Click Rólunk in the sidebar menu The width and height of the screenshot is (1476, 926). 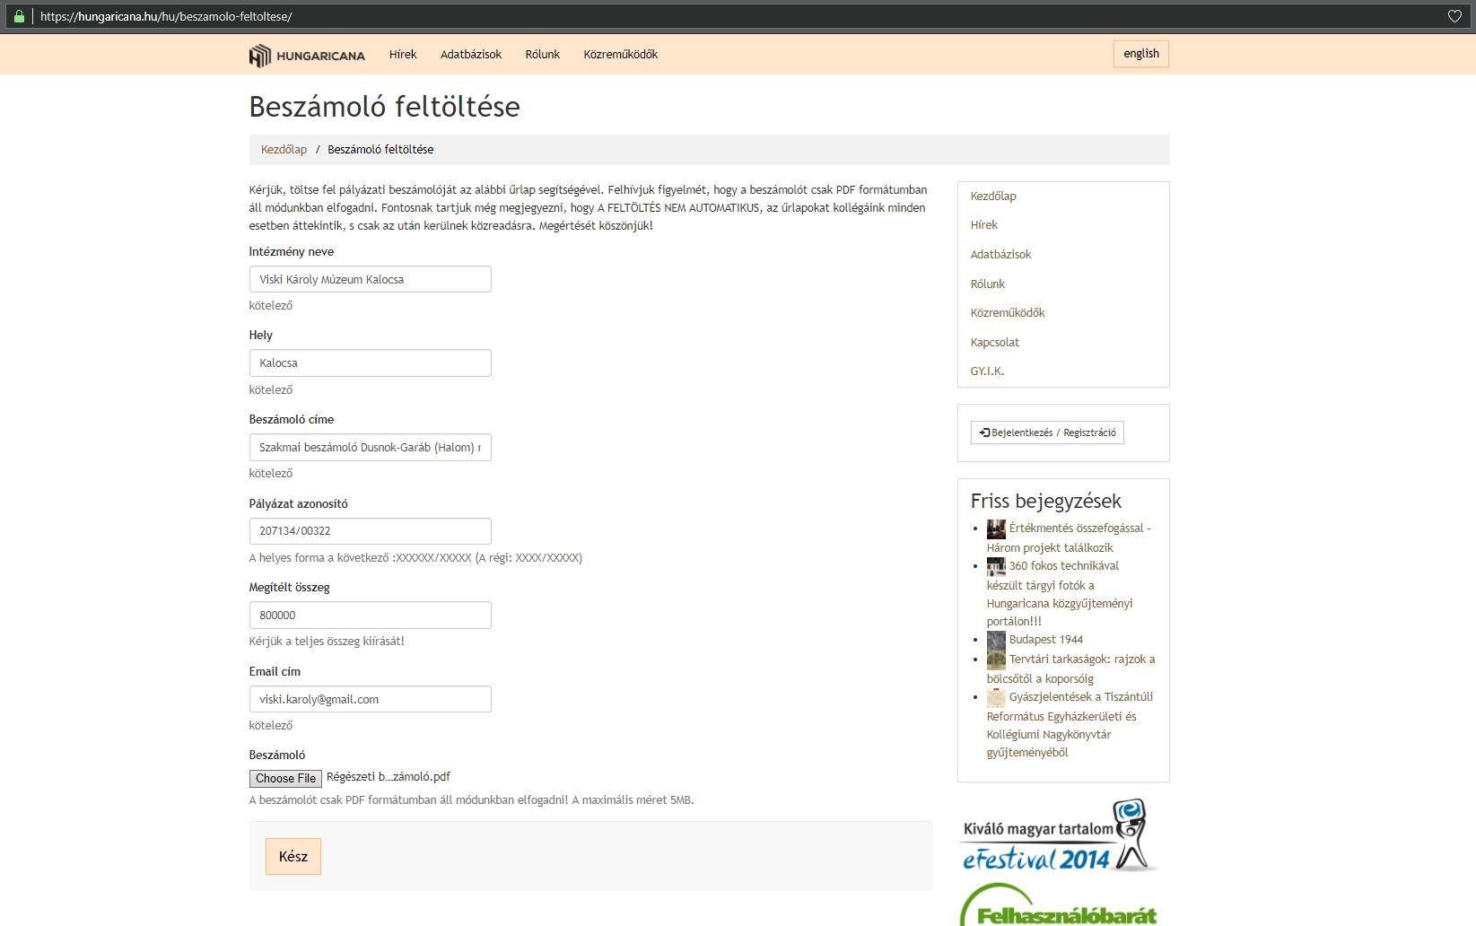(987, 284)
